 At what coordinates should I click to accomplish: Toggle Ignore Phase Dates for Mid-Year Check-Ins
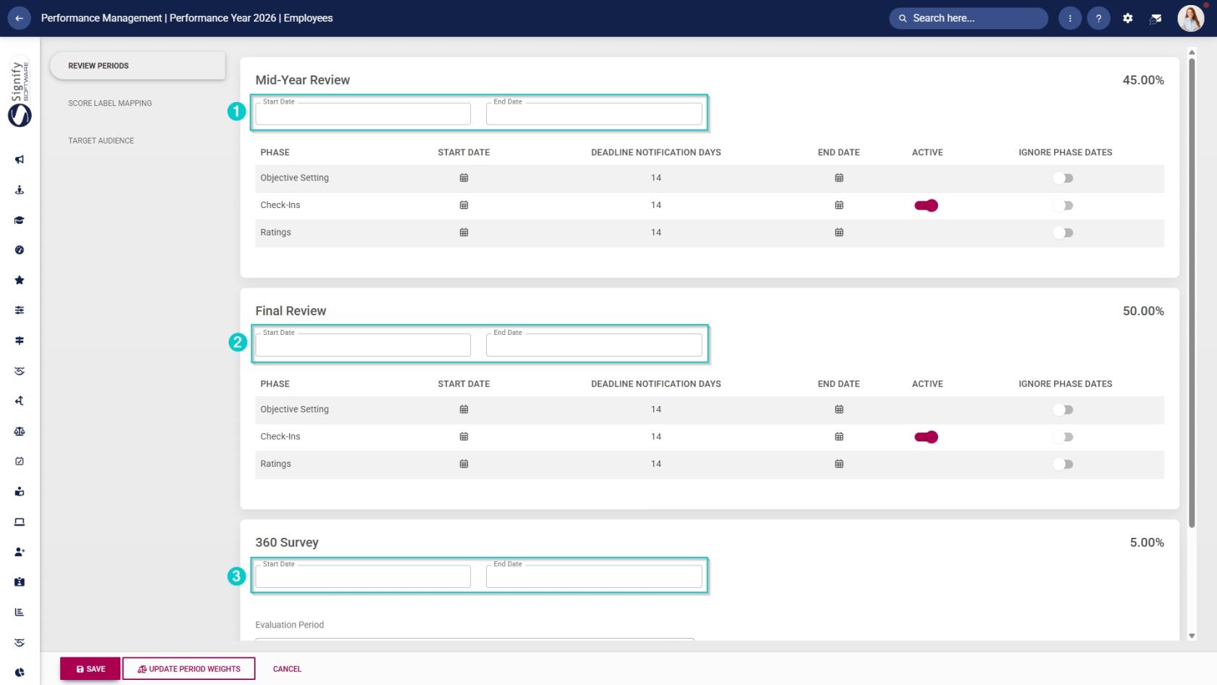pos(1063,206)
